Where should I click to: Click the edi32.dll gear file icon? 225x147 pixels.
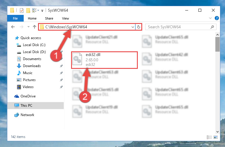[77, 59]
